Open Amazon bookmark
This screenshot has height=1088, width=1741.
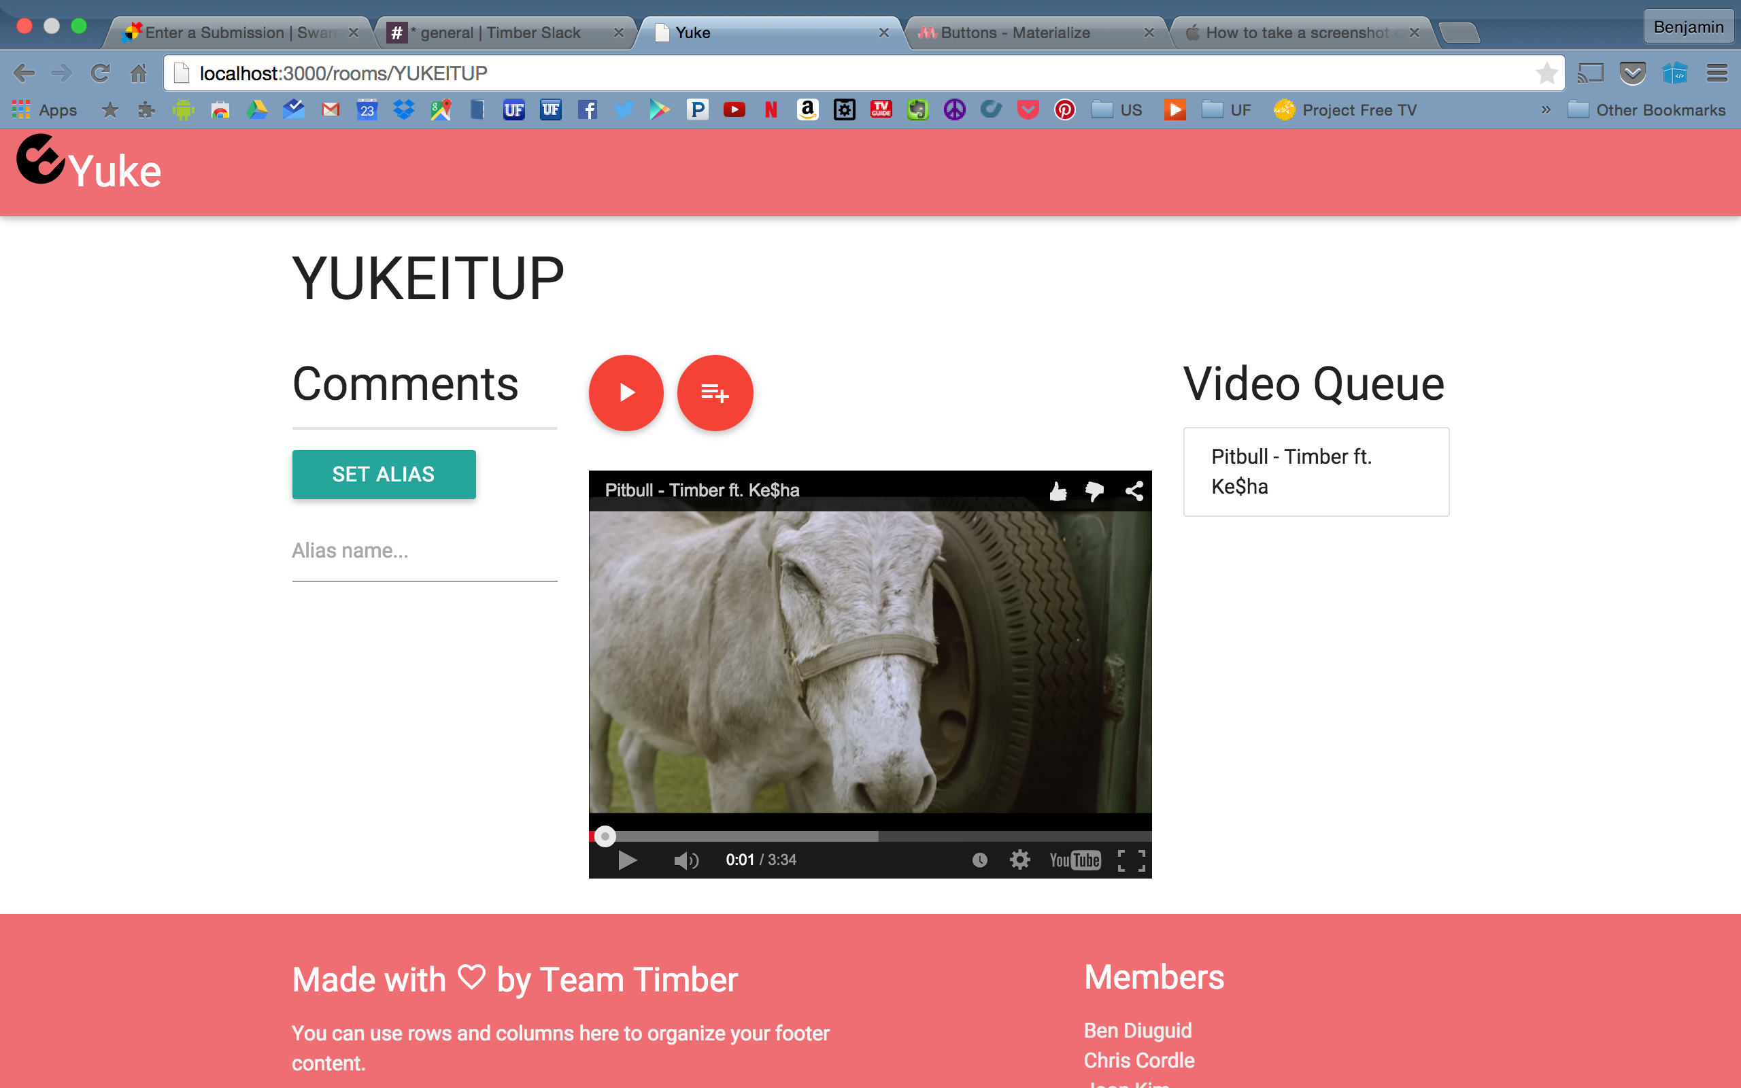coord(807,109)
